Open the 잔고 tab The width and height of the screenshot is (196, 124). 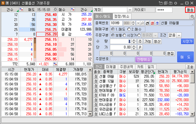pos(99,67)
